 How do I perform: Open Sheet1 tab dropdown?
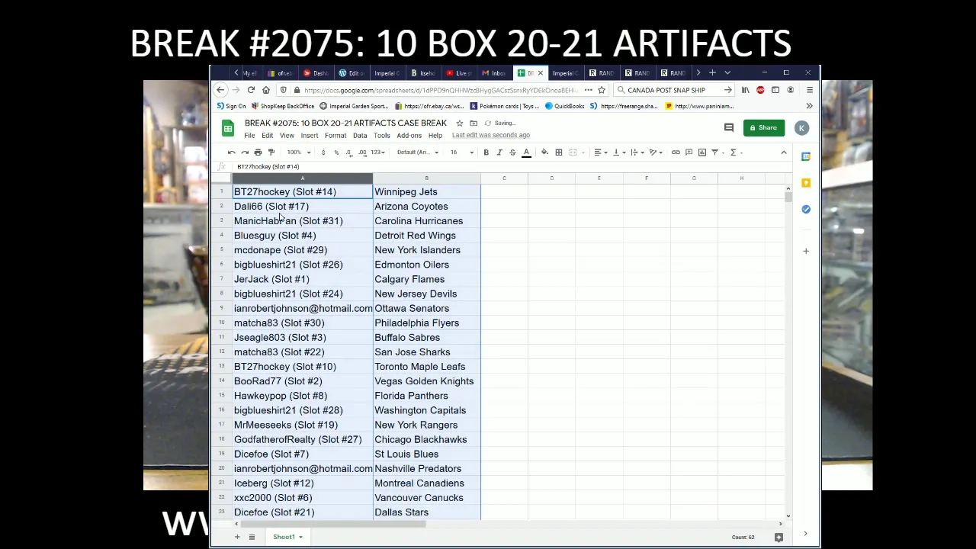[300, 537]
